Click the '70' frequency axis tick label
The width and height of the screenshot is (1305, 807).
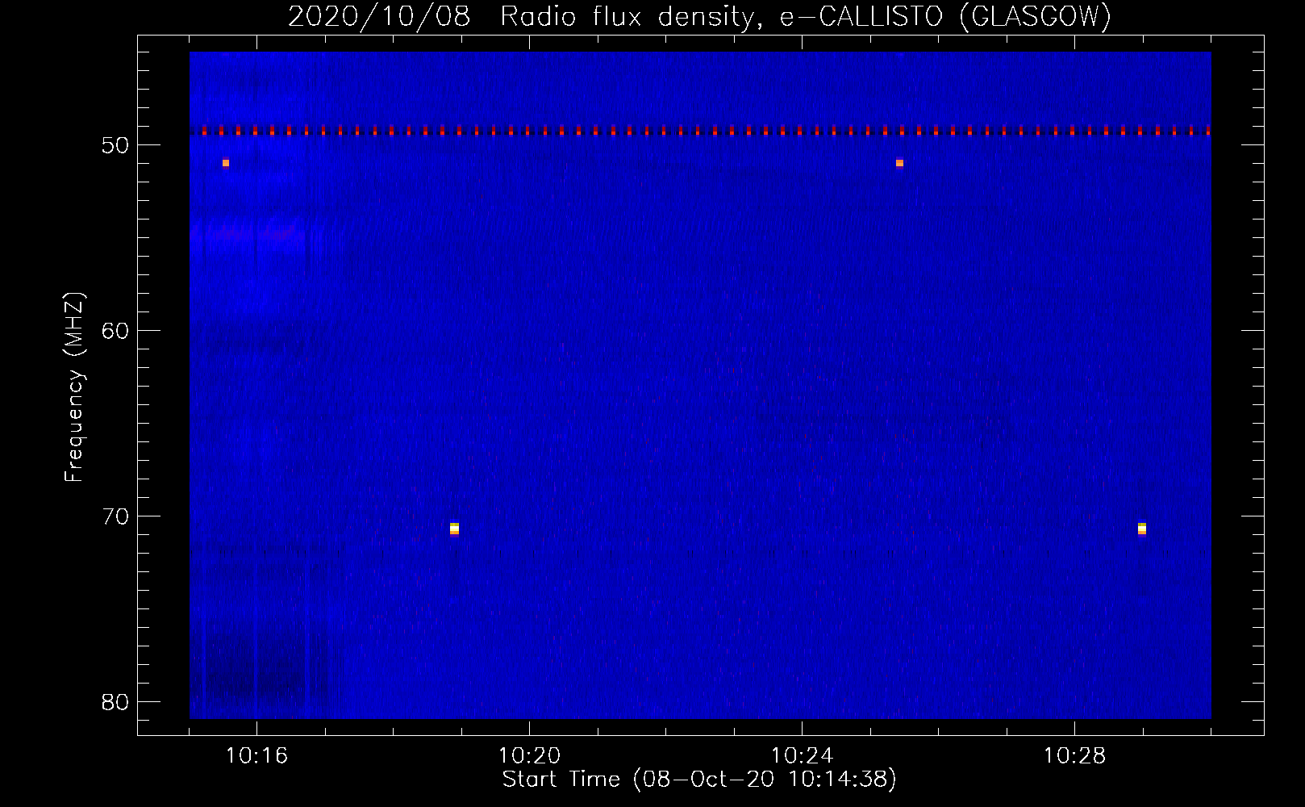pyautogui.click(x=116, y=516)
